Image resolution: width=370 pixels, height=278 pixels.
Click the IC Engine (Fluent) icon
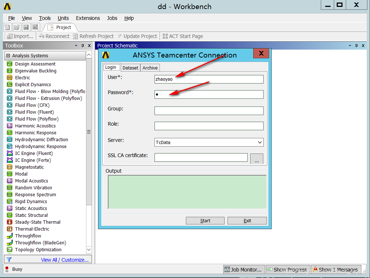pyautogui.click(x=9, y=153)
